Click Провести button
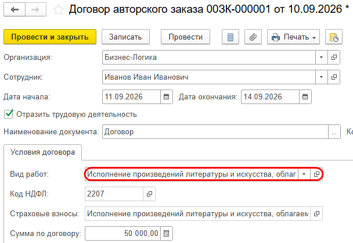The height and width of the screenshot is (243, 353). tap(186, 37)
